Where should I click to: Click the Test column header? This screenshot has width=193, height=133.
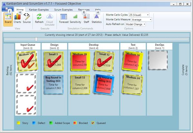[x=133, y=46]
